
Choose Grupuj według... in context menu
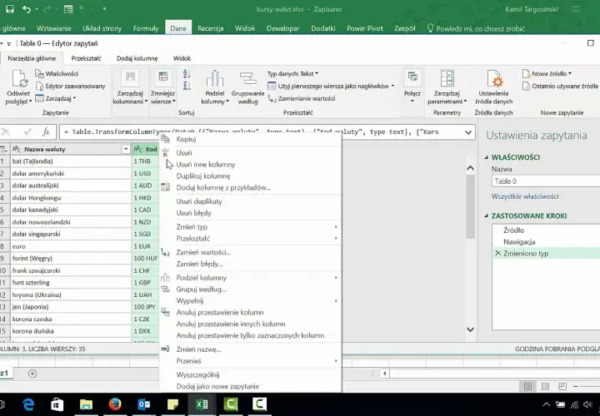(249, 290)
